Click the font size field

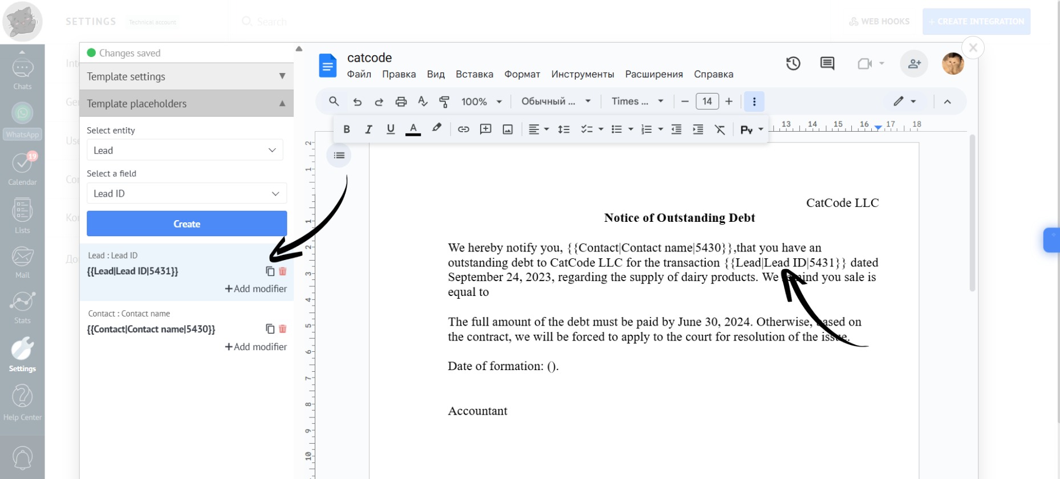(707, 102)
